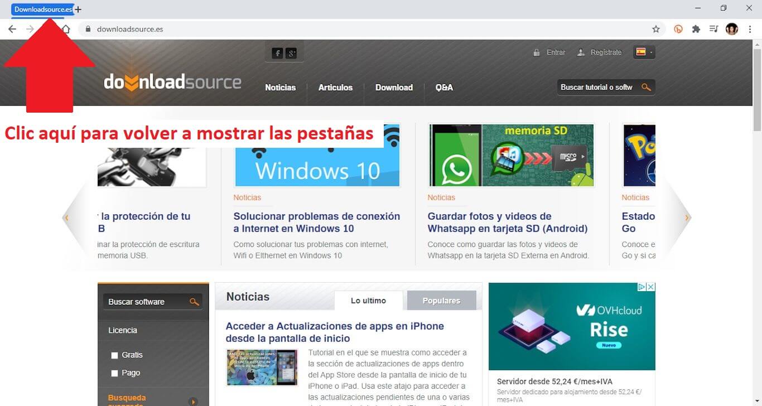Click the user icon next to Regístrate

point(581,52)
